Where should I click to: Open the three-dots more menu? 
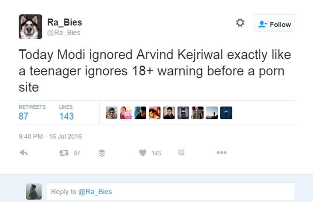coord(222,153)
